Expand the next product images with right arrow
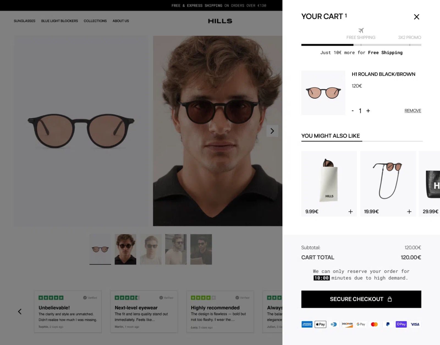 (272, 131)
